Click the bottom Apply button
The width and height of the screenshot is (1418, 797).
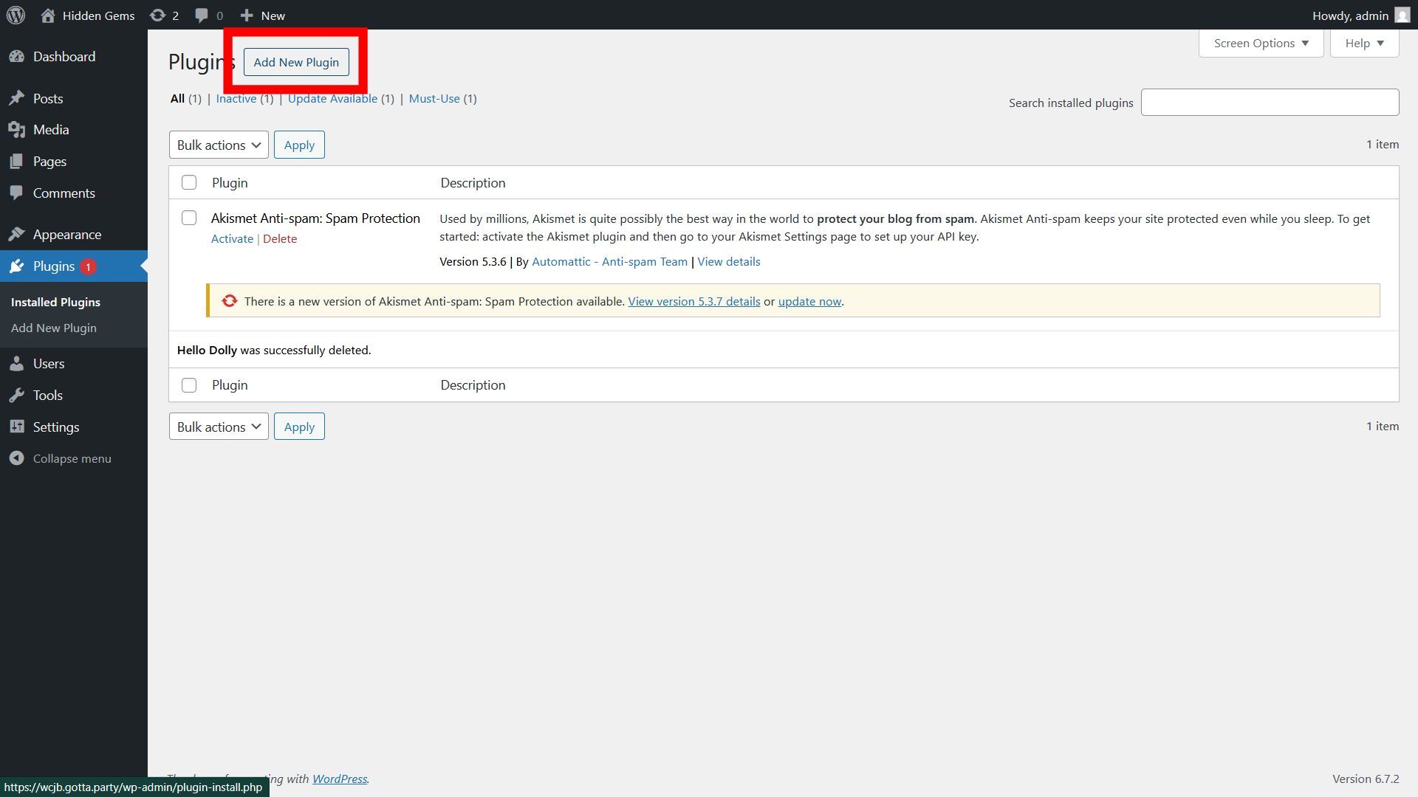299,427
